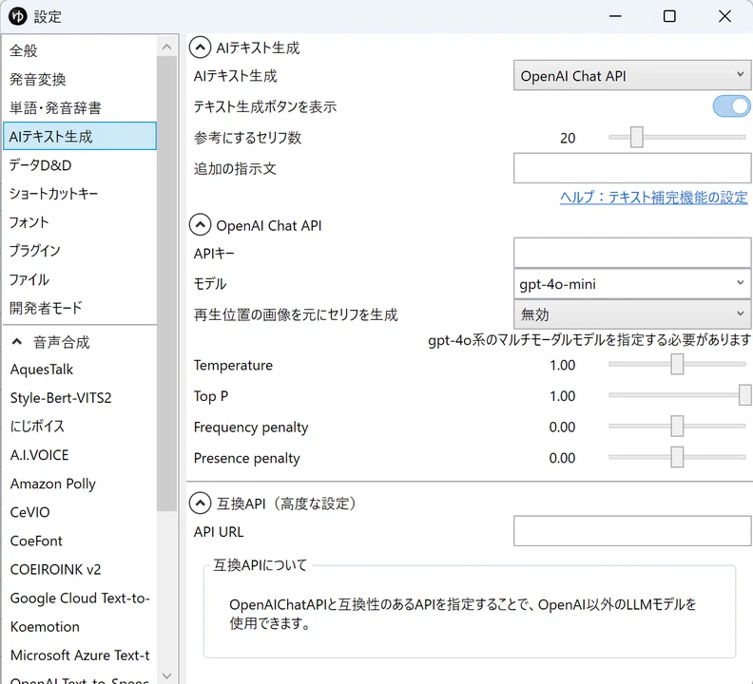The width and height of the screenshot is (753, 684).
Task: Click the Presence penalty slider handle
Action: [x=677, y=457]
